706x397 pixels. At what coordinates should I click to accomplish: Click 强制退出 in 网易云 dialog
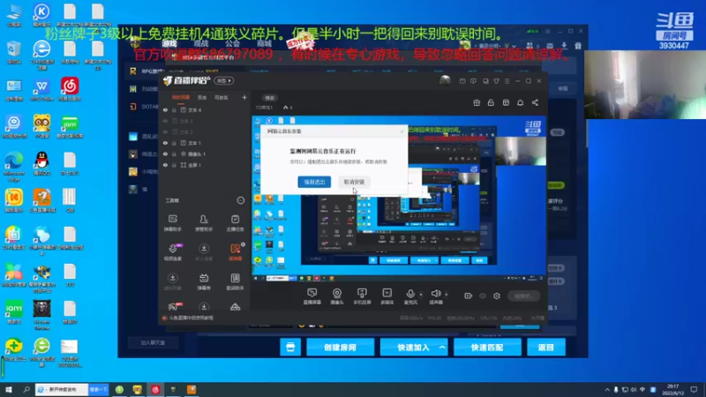click(314, 182)
